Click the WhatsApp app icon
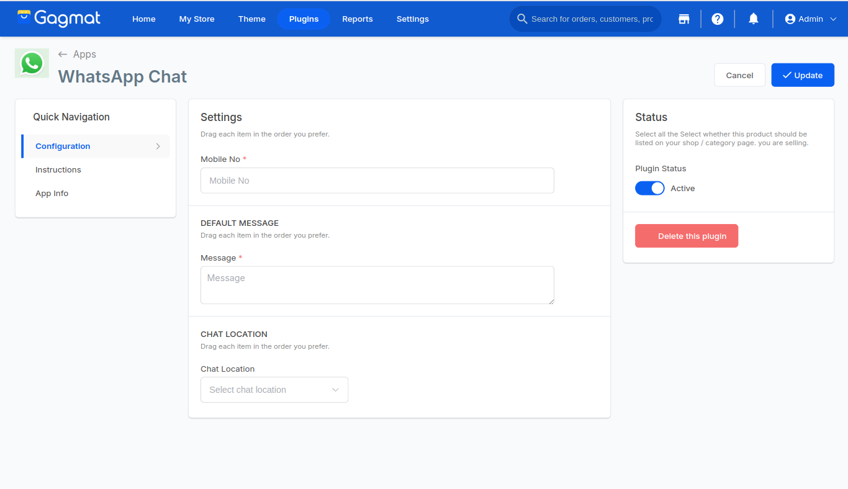The image size is (848, 489). coord(32,63)
